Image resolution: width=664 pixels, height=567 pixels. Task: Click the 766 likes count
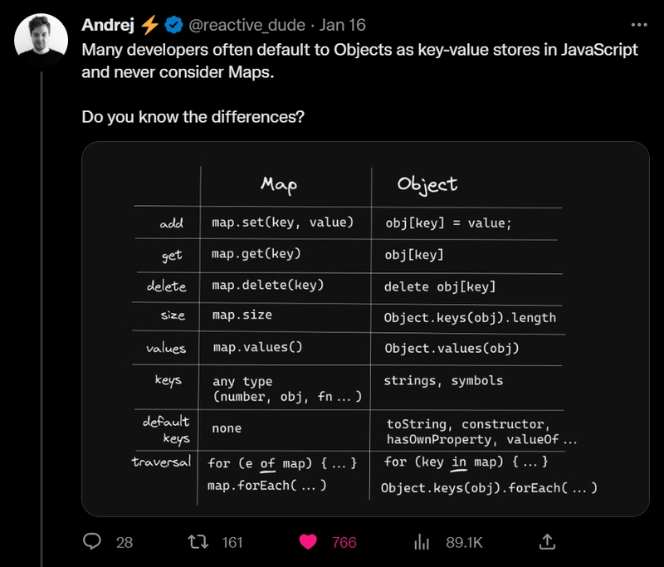coord(344,542)
